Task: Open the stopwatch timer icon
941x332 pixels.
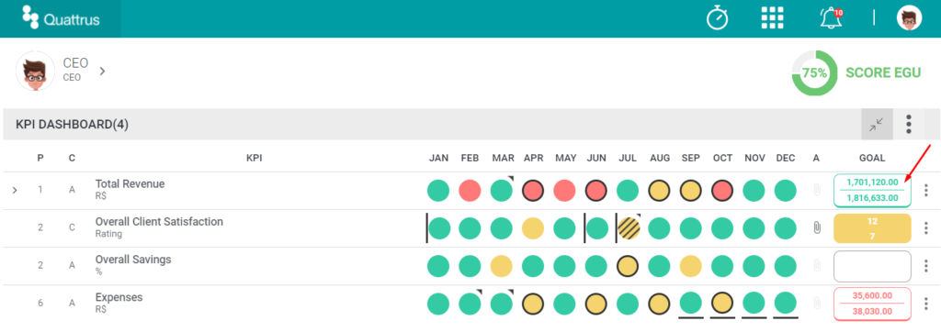Action: (717, 18)
